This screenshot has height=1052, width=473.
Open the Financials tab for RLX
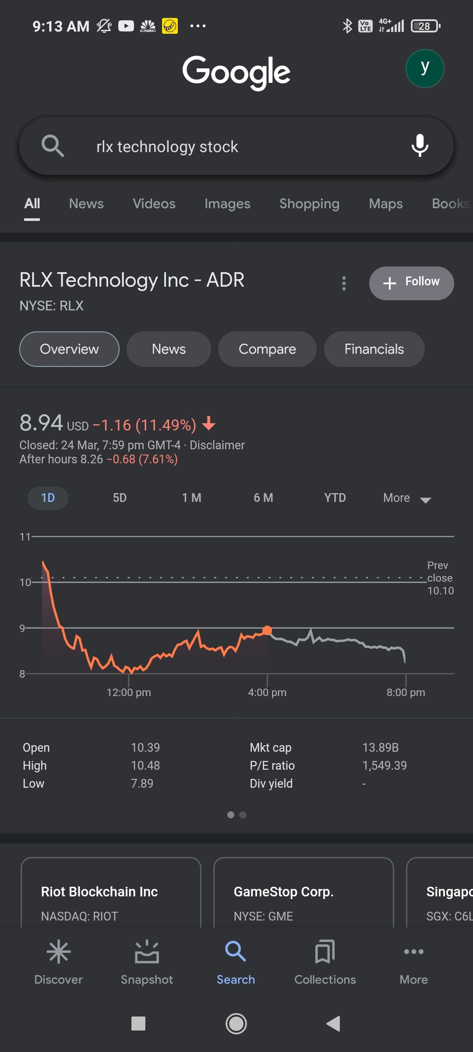[374, 349]
